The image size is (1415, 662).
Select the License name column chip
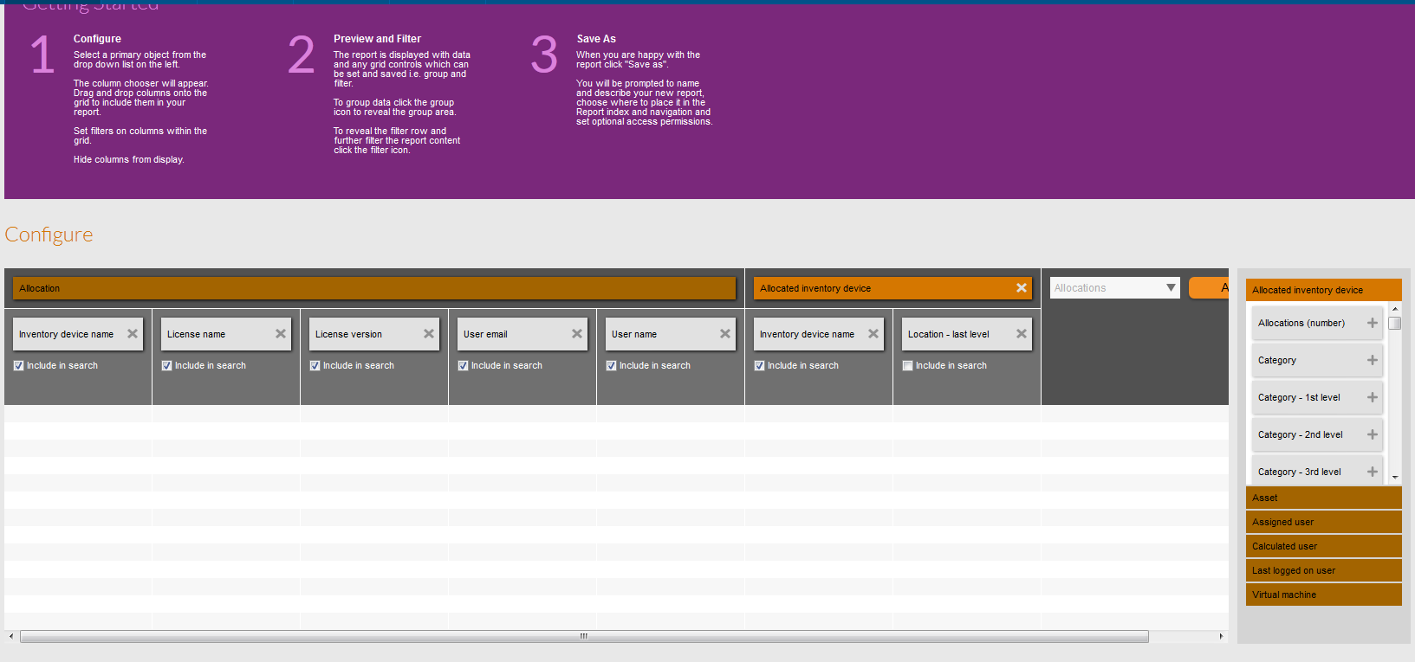[x=226, y=334]
